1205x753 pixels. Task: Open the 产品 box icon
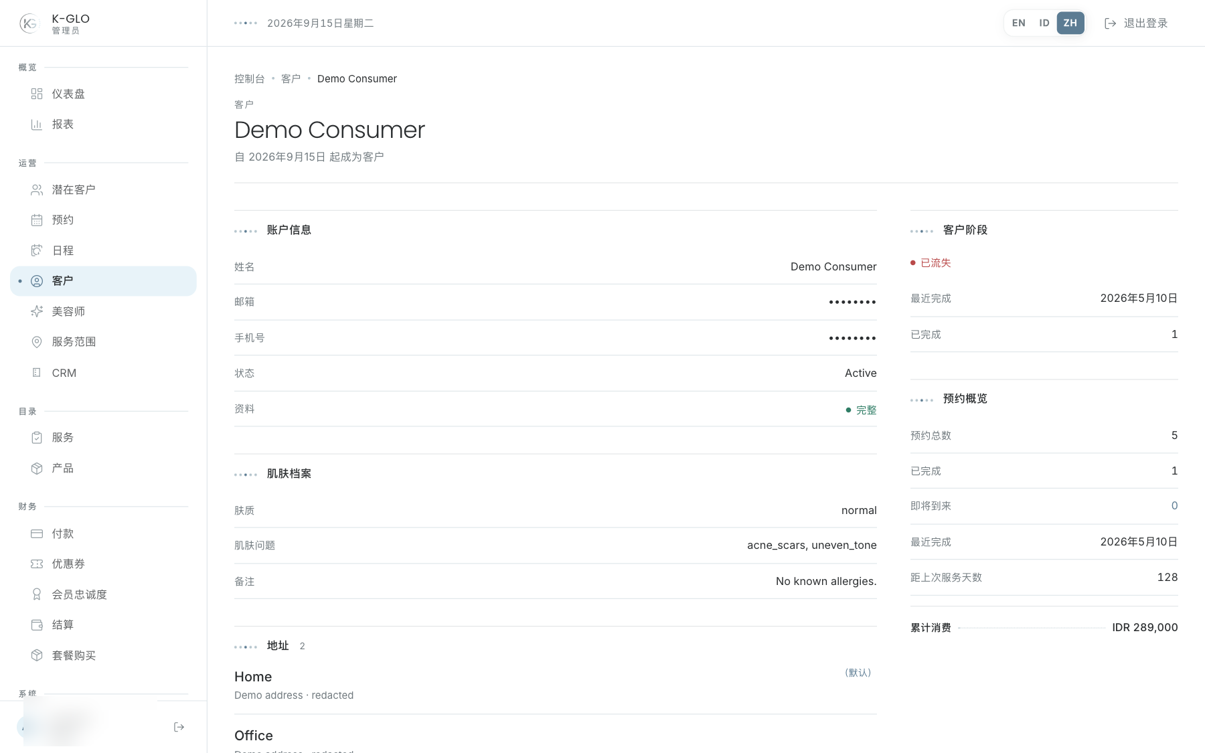pos(37,469)
